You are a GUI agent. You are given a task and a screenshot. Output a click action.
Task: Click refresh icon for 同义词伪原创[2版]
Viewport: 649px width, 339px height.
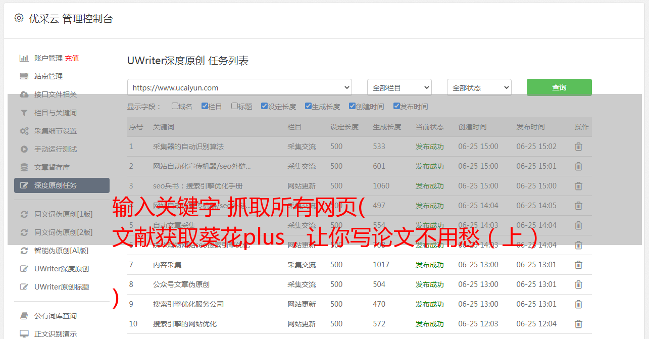point(24,232)
